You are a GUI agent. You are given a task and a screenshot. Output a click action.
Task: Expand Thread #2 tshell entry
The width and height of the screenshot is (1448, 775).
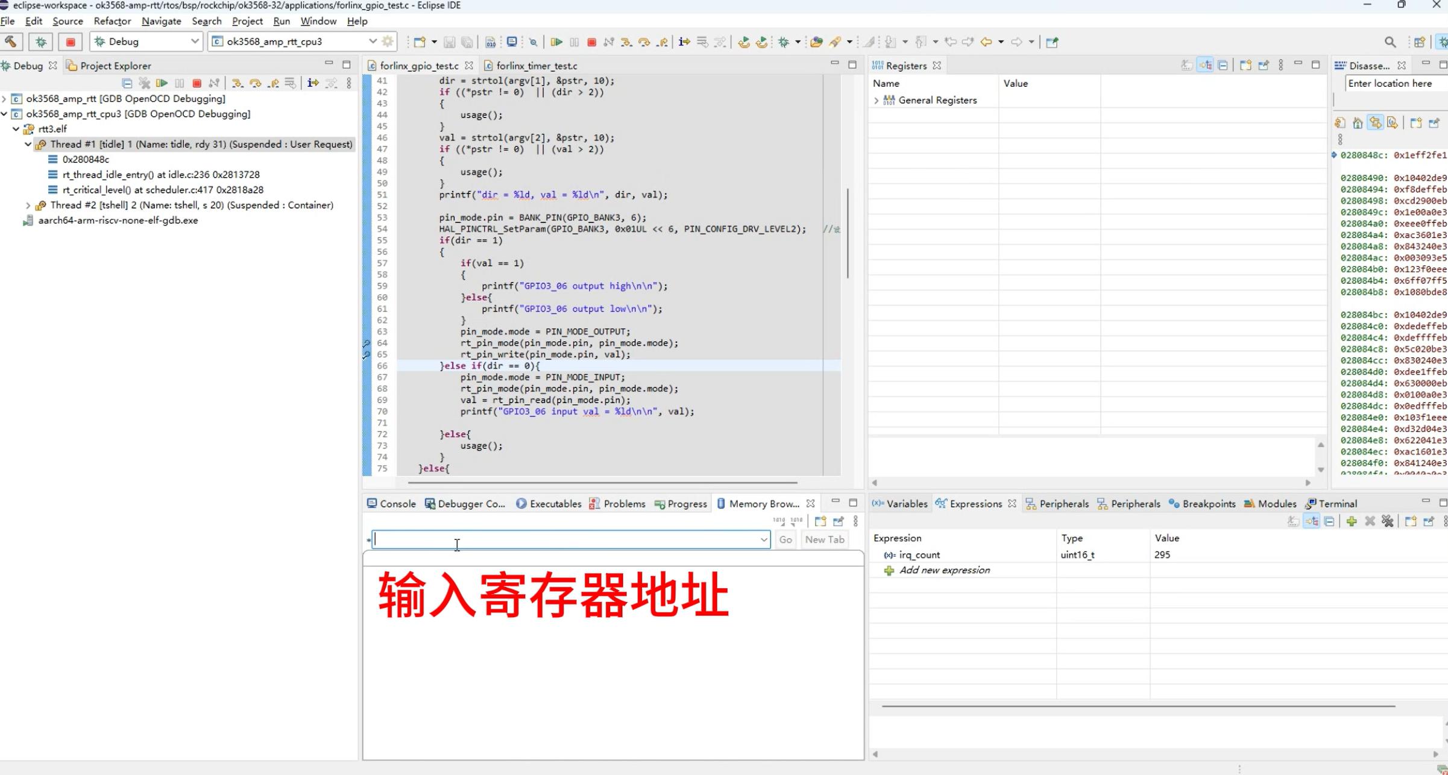28,206
